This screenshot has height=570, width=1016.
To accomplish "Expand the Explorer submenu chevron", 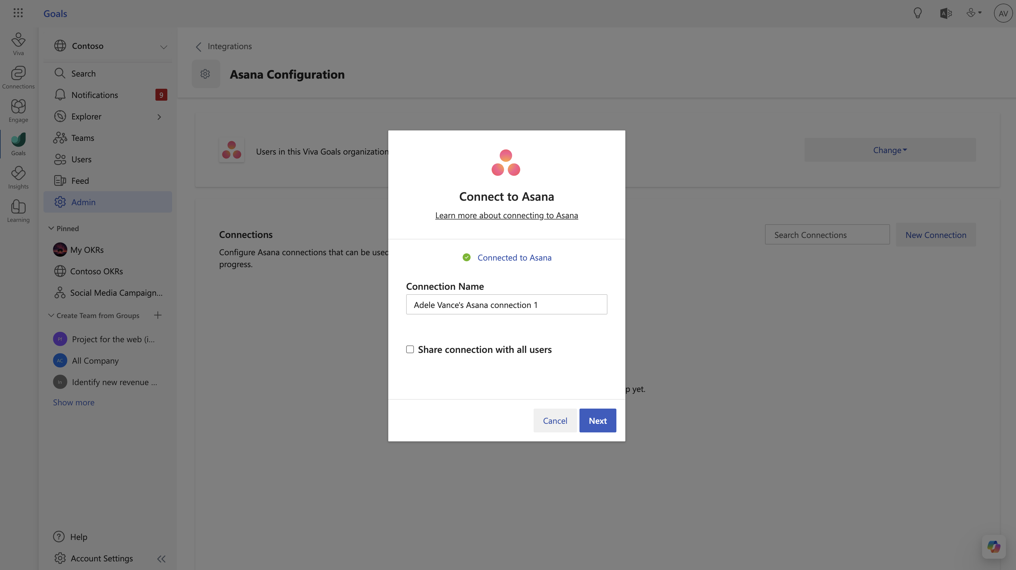I will (x=159, y=117).
